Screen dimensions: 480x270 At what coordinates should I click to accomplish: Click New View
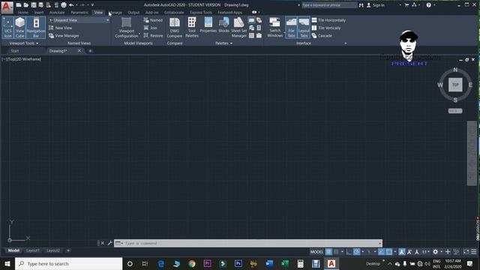(x=61, y=28)
